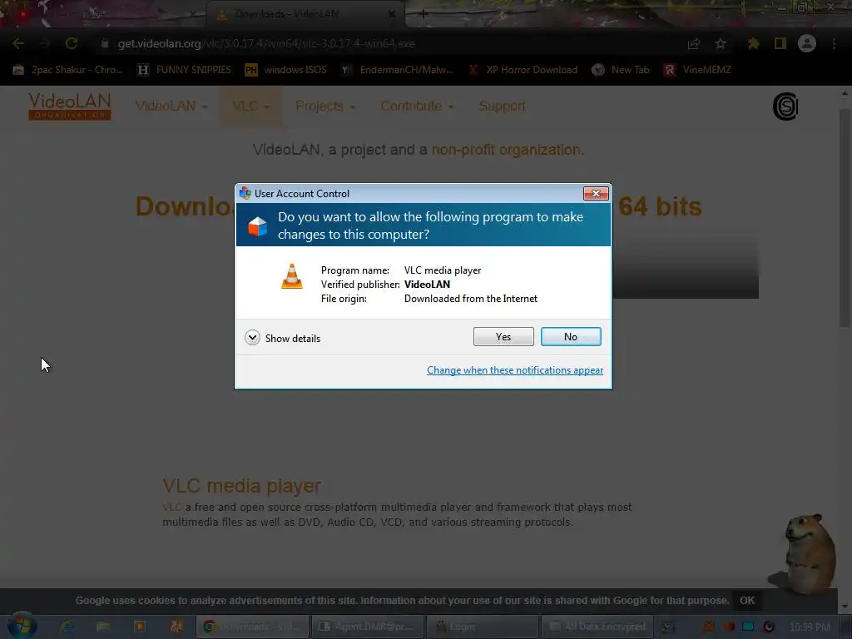Click the Chrome back arrow
This screenshot has height=639, width=852.
[x=18, y=43]
